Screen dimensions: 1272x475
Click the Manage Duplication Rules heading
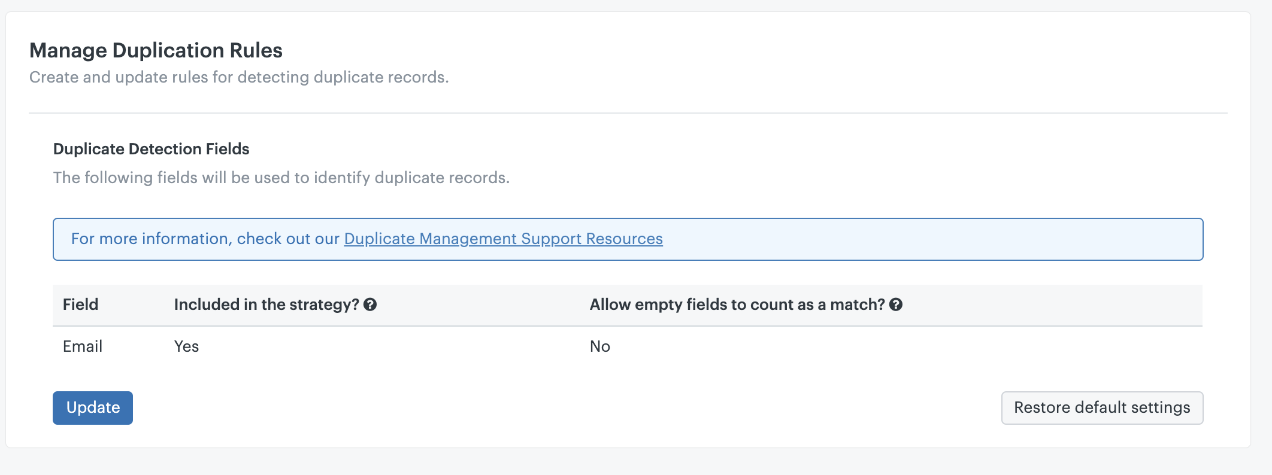tap(156, 50)
